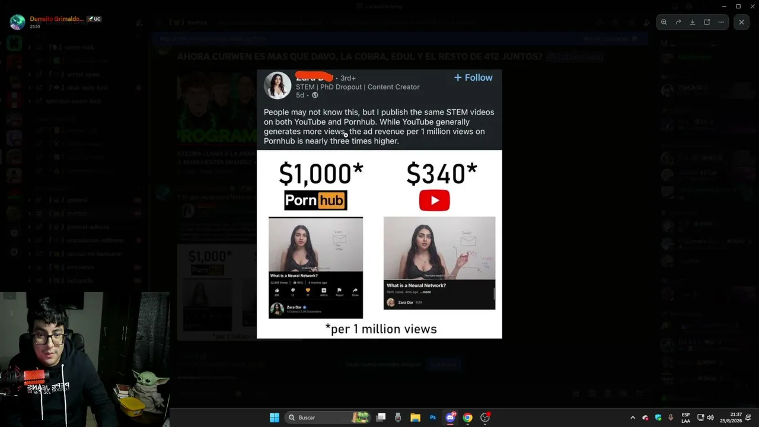
Task: Open Windows Security from the tray
Action: click(x=658, y=418)
